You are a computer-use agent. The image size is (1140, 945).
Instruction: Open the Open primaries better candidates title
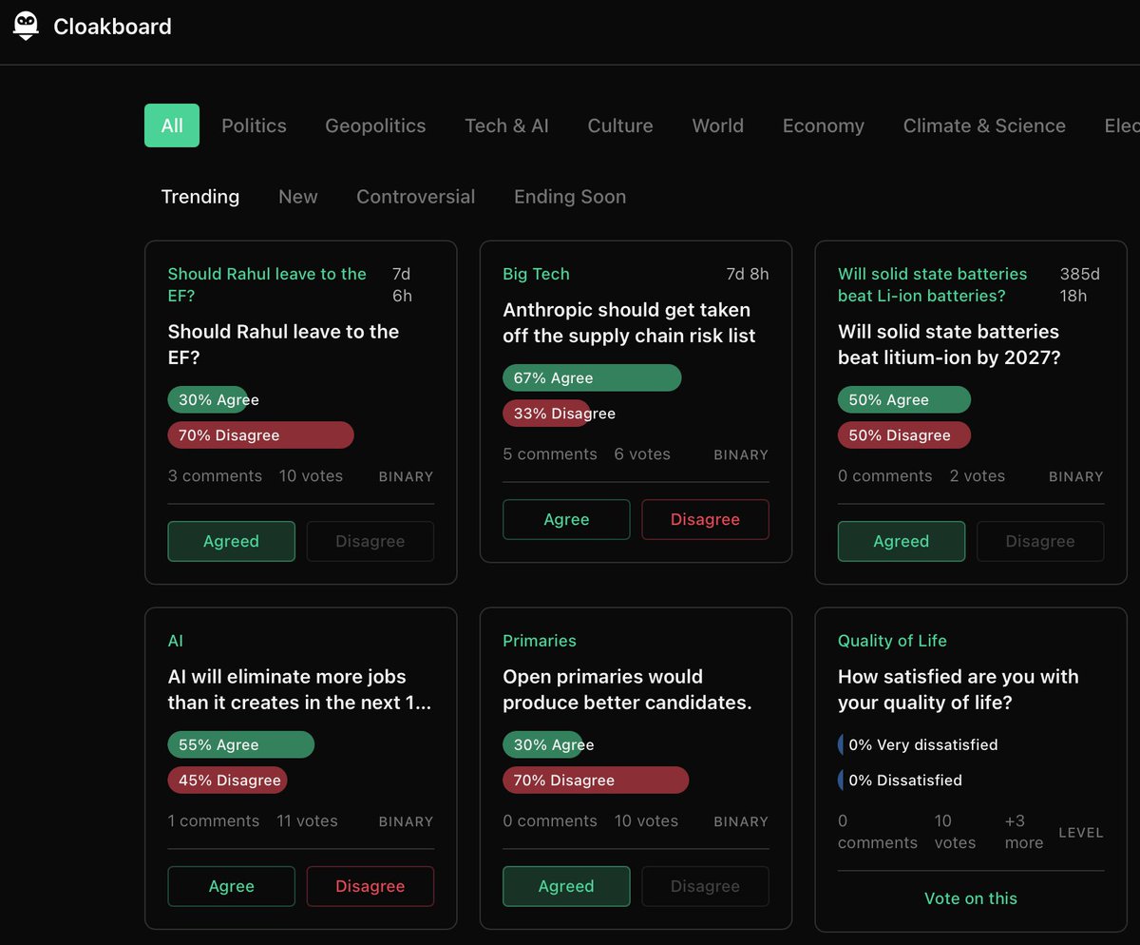click(627, 689)
